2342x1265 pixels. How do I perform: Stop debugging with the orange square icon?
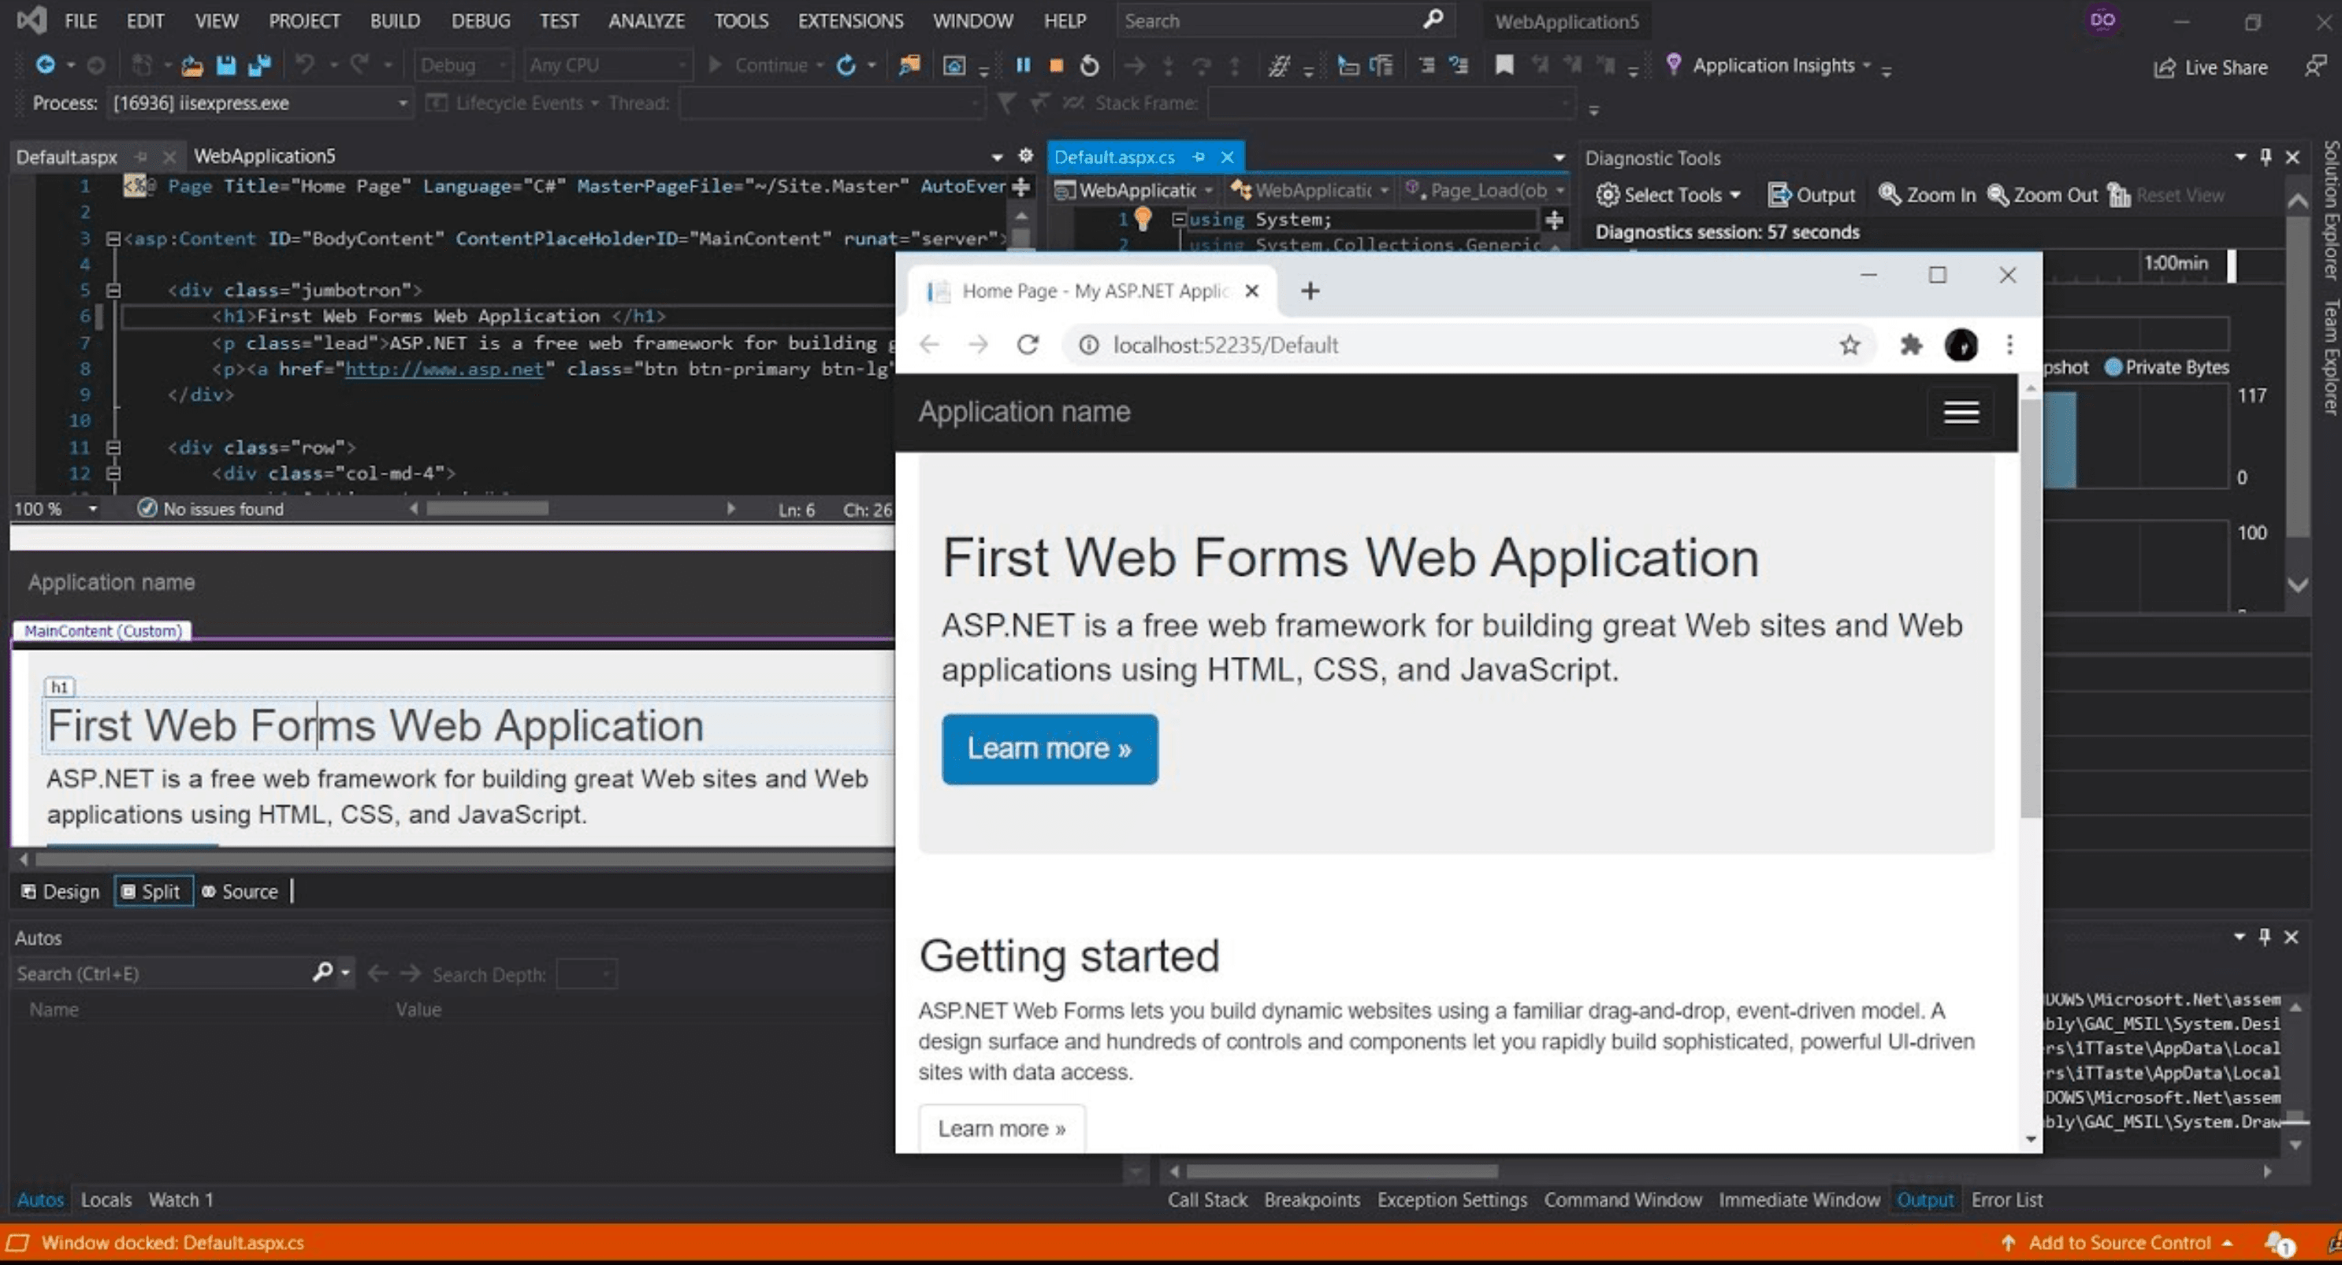pos(1057,65)
